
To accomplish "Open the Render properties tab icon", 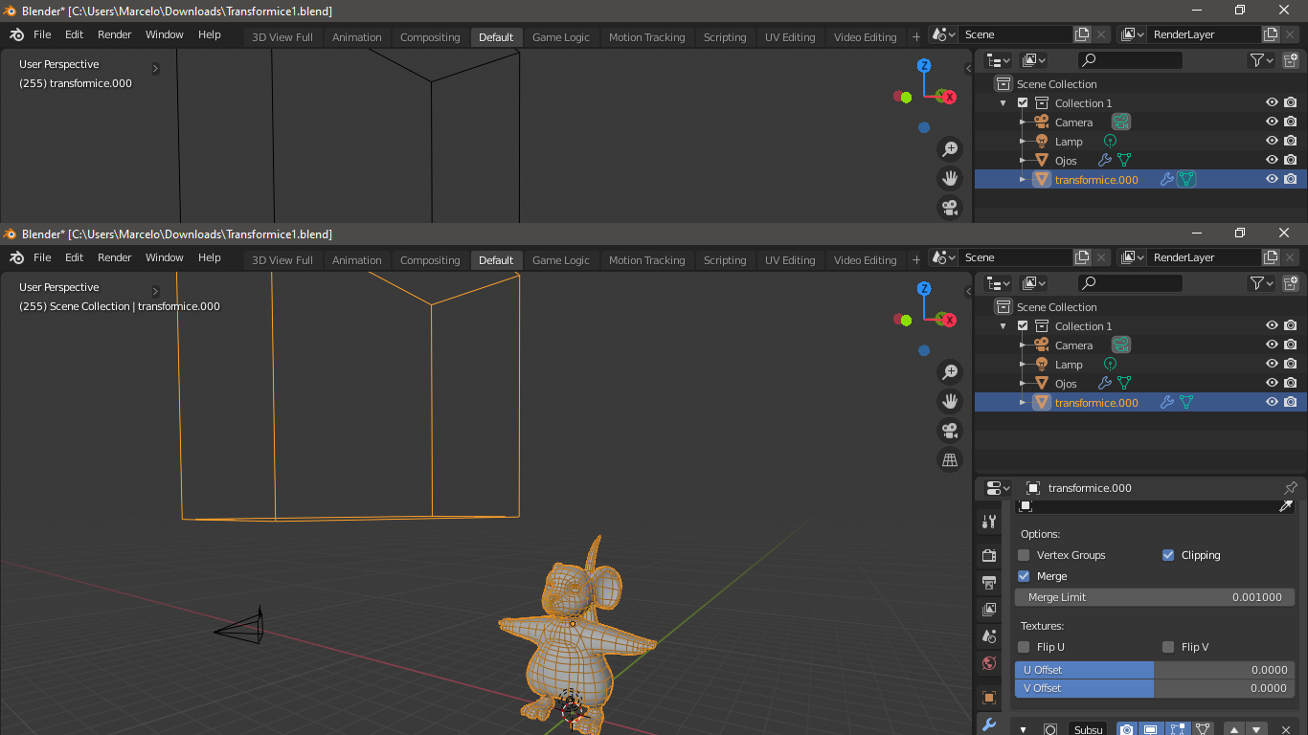I will tap(989, 555).
